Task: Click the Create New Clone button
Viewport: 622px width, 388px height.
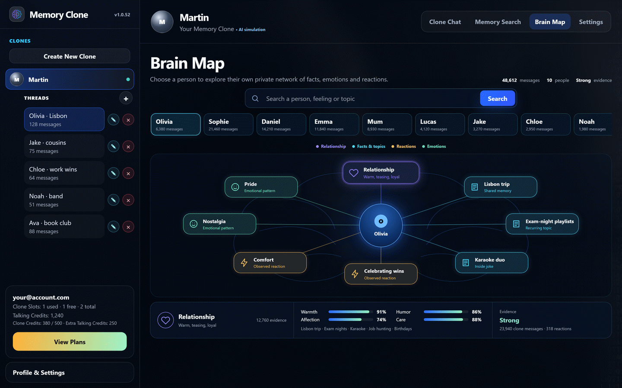Action: [x=70, y=56]
